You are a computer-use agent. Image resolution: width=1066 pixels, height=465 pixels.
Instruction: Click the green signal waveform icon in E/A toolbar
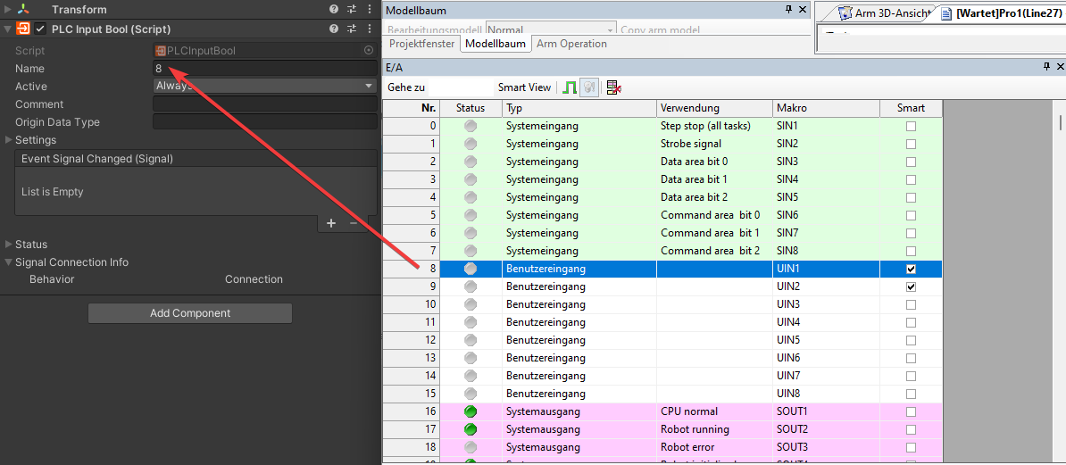[570, 87]
